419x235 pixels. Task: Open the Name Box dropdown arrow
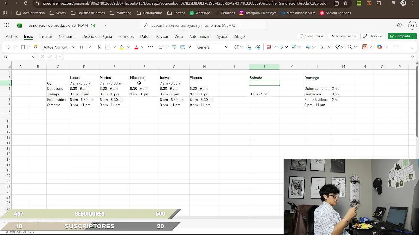[x=34, y=57]
